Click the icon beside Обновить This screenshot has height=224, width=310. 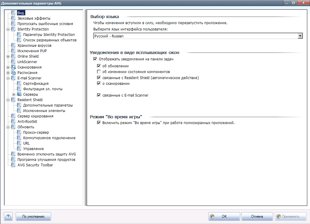pos(13,127)
